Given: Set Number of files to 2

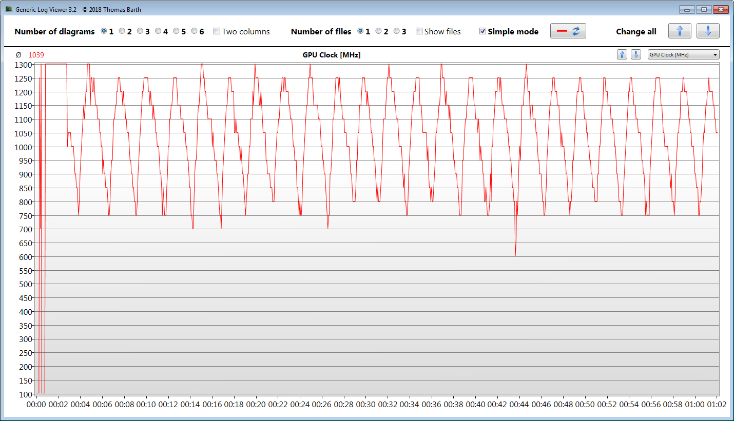Looking at the screenshot, I should (x=379, y=31).
